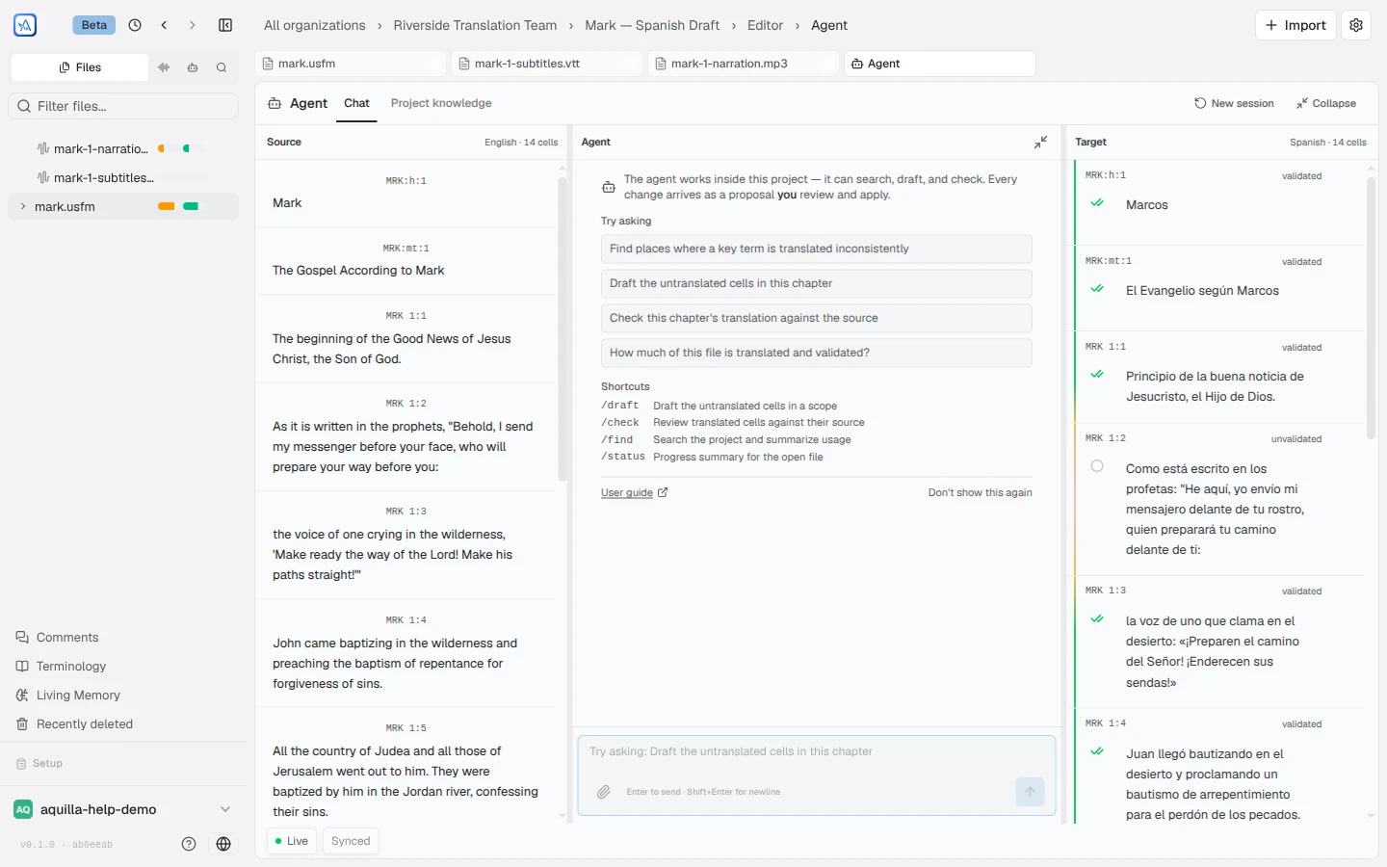Toggle the sidebar panel icon
The width and height of the screenshot is (1387, 867).
pyautogui.click(x=225, y=25)
